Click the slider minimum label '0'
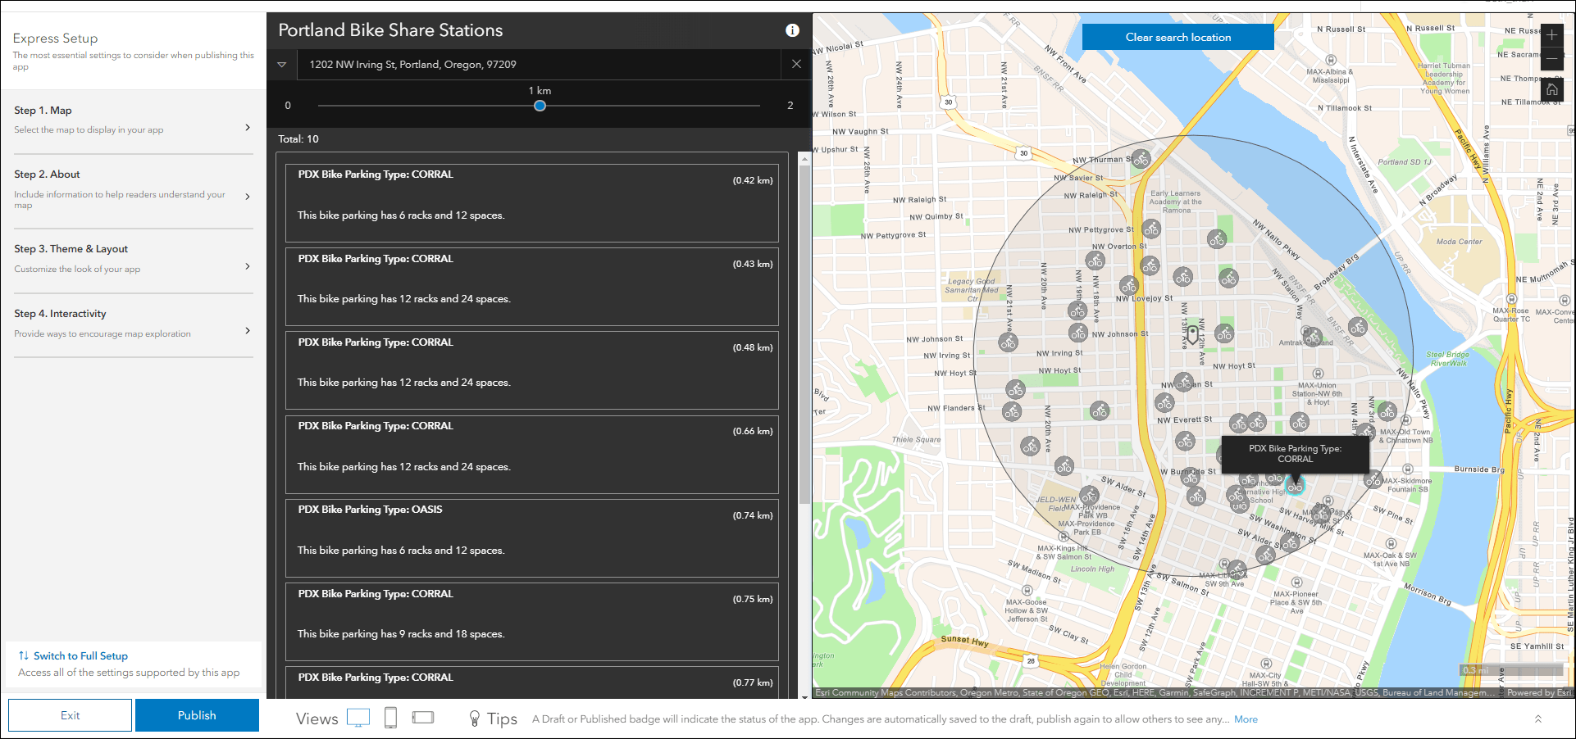The image size is (1576, 739). coord(288,106)
